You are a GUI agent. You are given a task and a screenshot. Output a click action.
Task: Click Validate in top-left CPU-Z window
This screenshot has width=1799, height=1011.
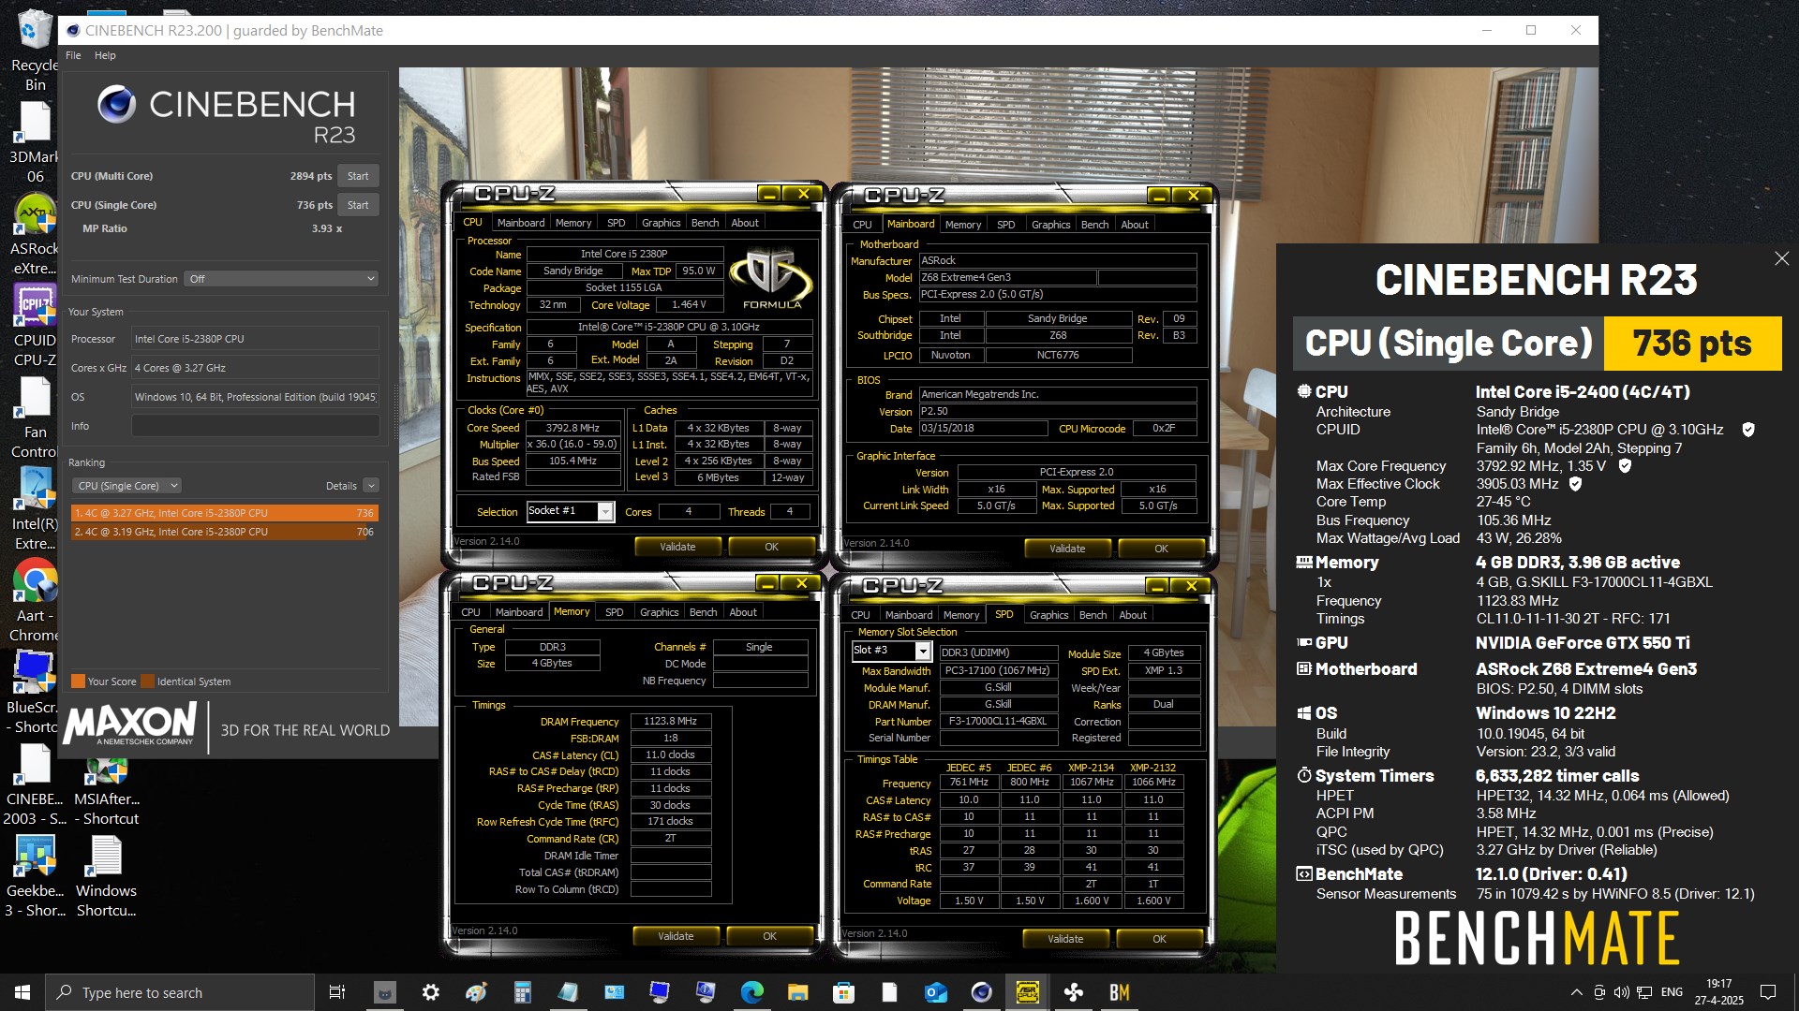pos(677,547)
